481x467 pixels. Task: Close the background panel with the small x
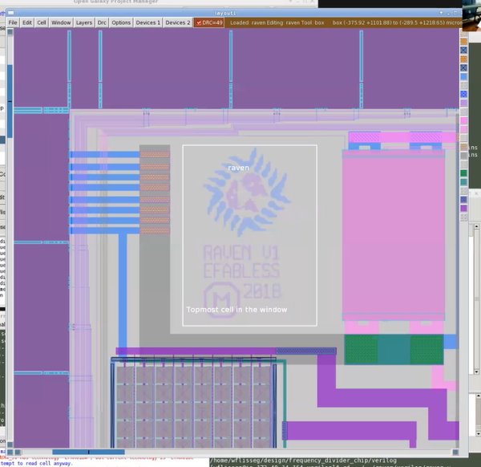tap(476, 193)
